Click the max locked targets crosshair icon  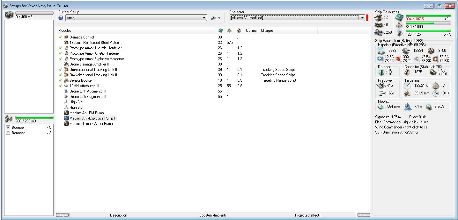pyautogui.click(x=435, y=86)
